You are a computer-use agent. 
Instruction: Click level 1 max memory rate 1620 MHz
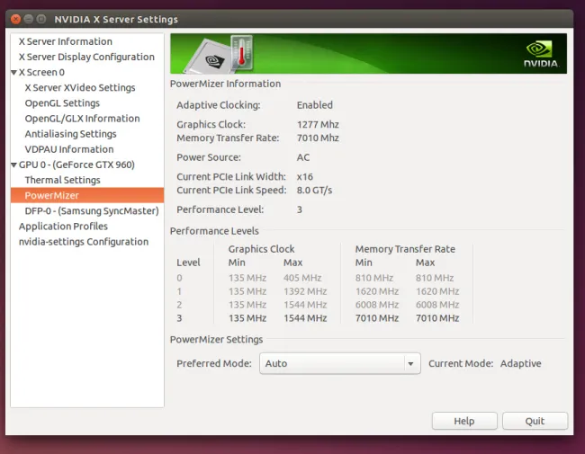(x=437, y=291)
